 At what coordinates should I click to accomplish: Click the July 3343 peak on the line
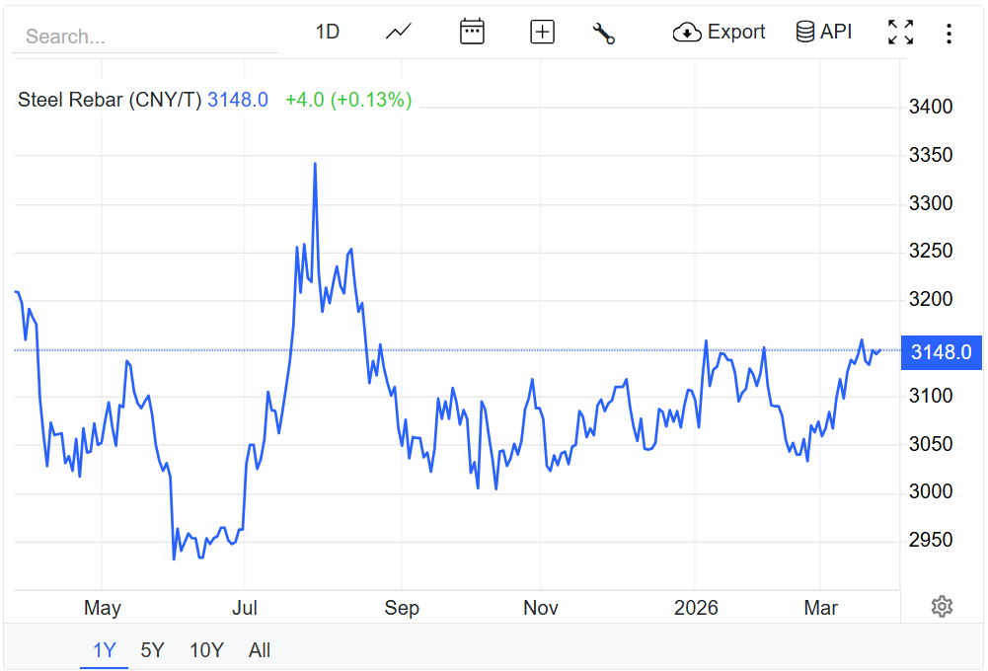(315, 164)
